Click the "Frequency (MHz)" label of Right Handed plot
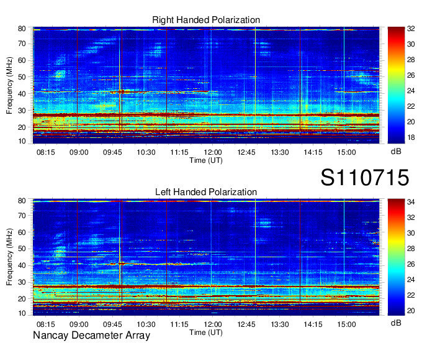This screenshot has width=422, height=343. pyautogui.click(x=9, y=85)
